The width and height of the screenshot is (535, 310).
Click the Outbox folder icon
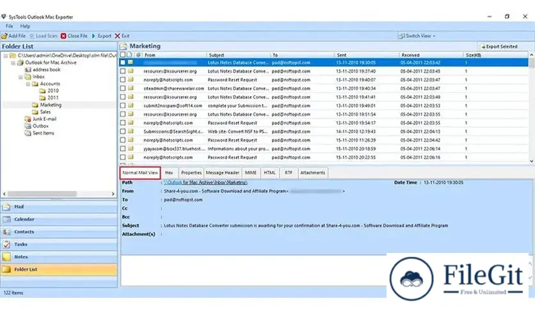[28, 126]
